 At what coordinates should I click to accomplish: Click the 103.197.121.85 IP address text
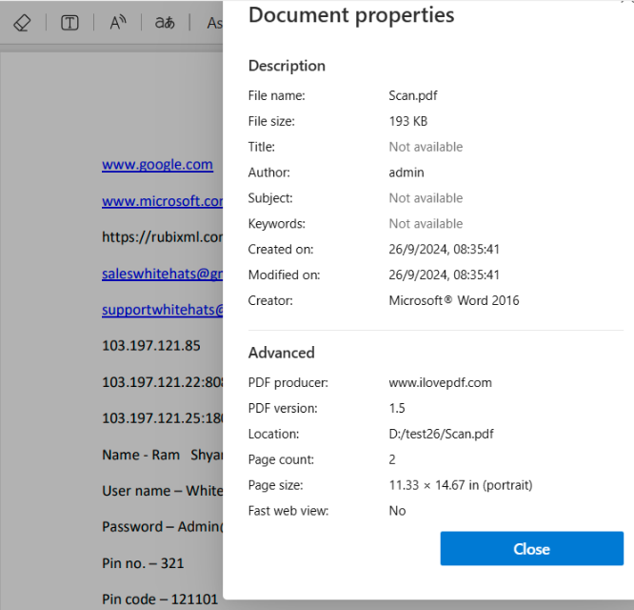(151, 345)
